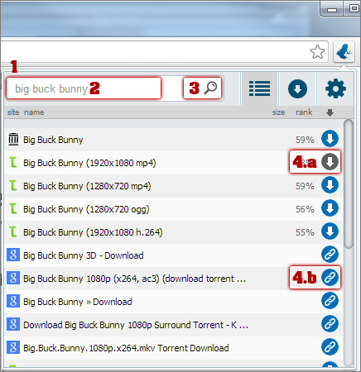Open link for 1080p Surround Torrent result
Image resolution: width=361 pixels, height=372 pixels.
pyautogui.click(x=330, y=324)
